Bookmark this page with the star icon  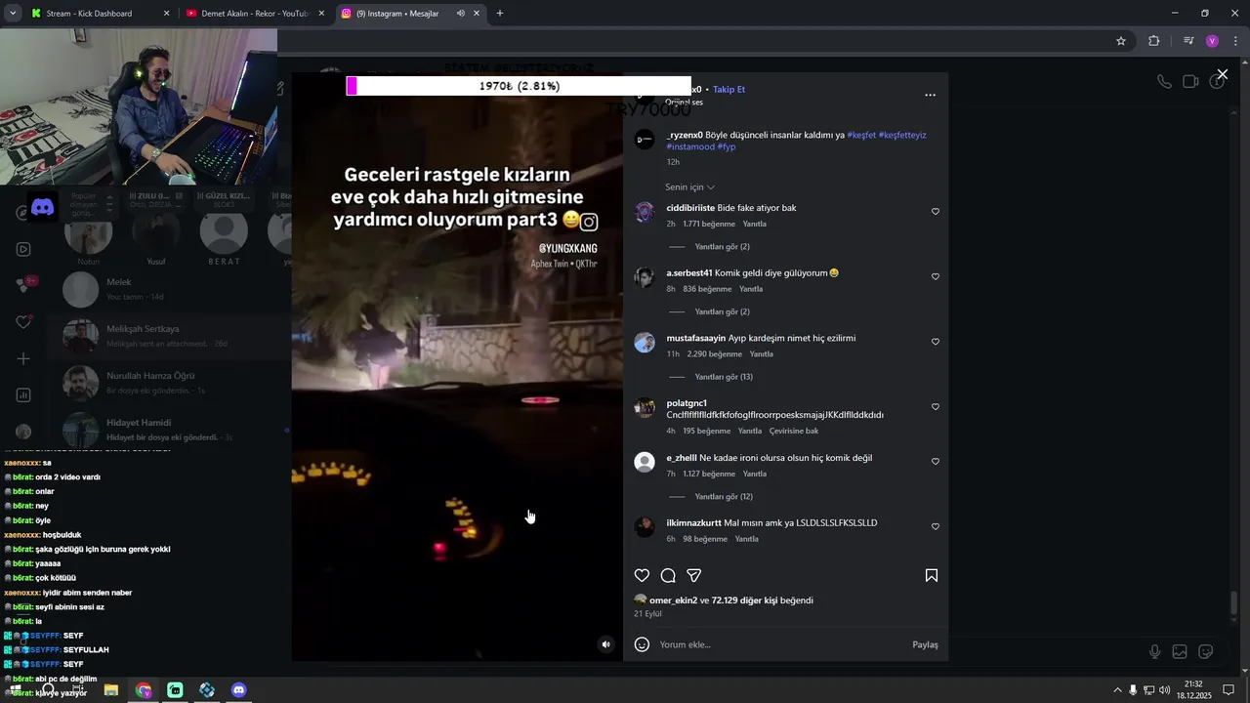[1121, 41]
